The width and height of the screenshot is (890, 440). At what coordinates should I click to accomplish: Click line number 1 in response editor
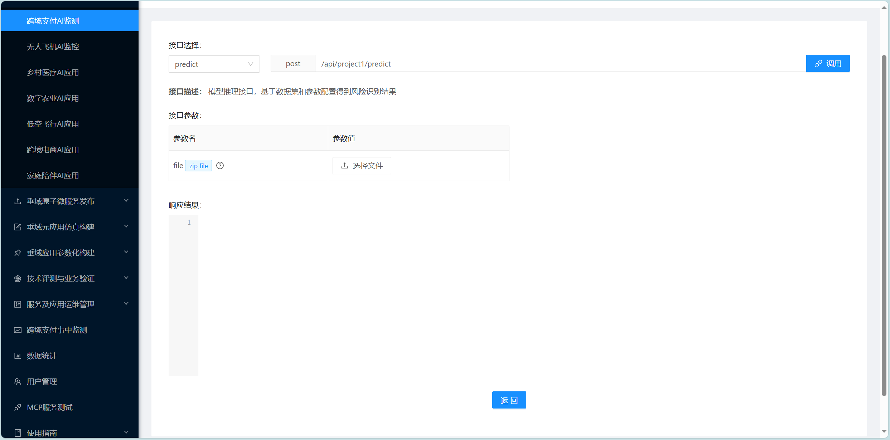189,222
